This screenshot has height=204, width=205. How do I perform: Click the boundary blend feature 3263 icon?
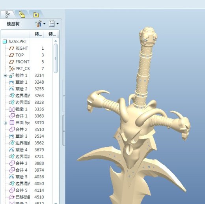[12, 95]
